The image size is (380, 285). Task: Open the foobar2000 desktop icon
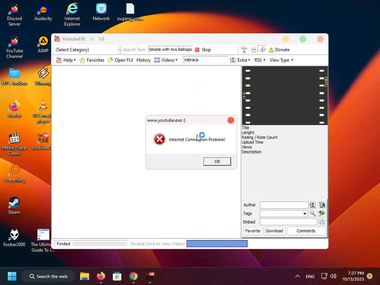coord(14,238)
